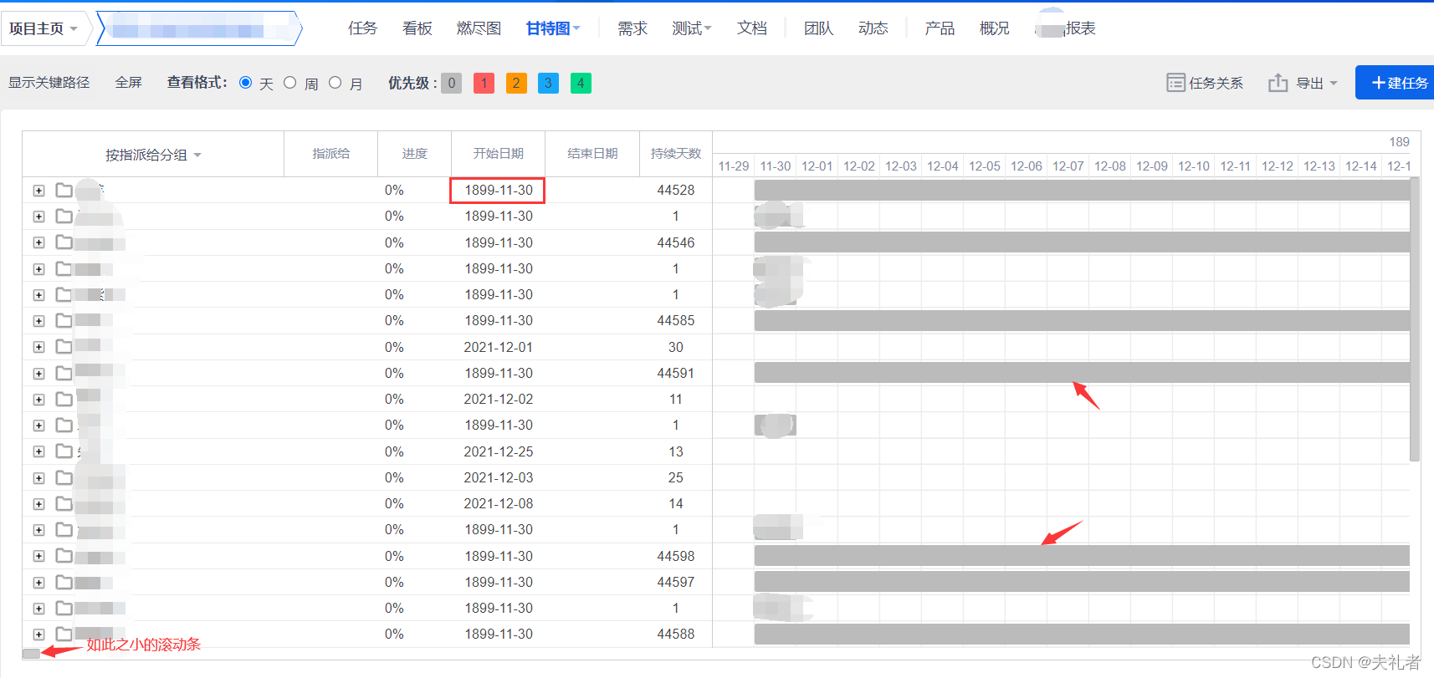Click the 建任务 create task button
This screenshot has height=678, width=1434.
point(1396,83)
